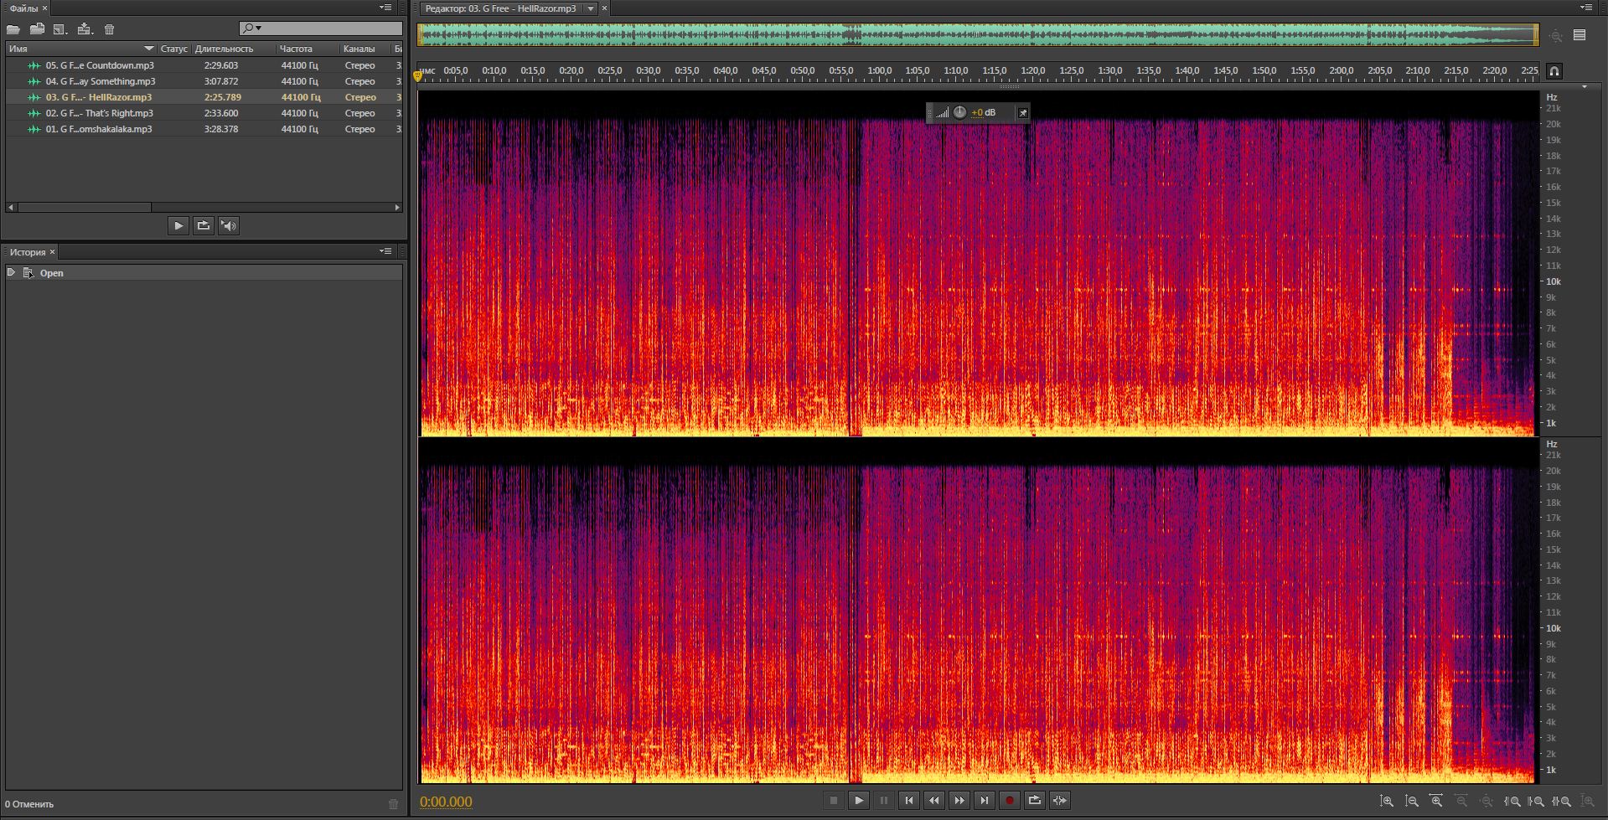The height and width of the screenshot is (820, 1608).
Task: Click the Skip Selection transport button
Action: coord(1059,801)
